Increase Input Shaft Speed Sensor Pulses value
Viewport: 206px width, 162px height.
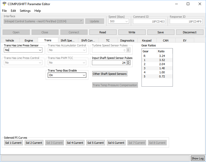click(x=128, y=62)
